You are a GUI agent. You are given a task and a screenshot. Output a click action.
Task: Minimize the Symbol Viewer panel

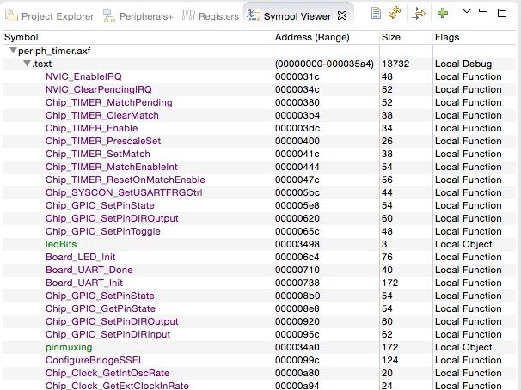483,10
